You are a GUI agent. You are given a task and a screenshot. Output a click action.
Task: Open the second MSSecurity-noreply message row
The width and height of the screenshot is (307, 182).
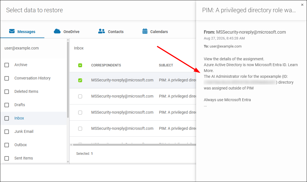(133, 96)
